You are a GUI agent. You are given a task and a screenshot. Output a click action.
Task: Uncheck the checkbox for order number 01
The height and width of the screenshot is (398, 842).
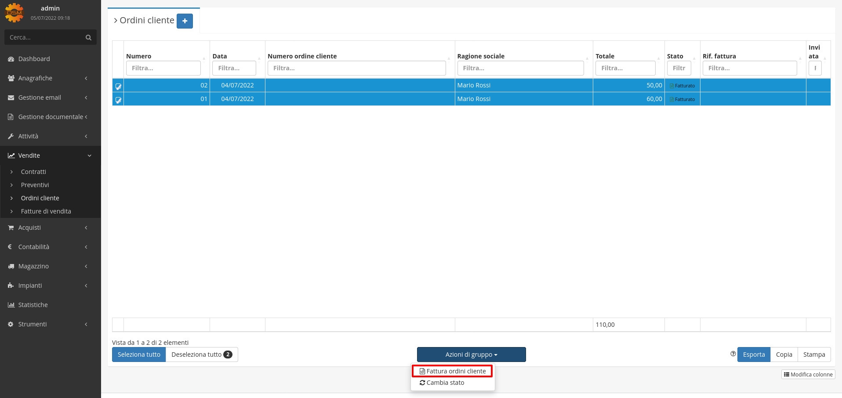(x=118, y=100)
